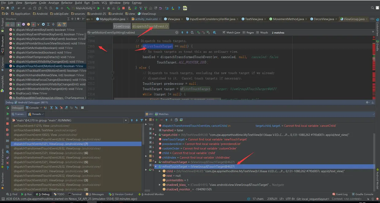
Task: Click Git: local_requestlayout branch in status bar
Action: [313, 199]
